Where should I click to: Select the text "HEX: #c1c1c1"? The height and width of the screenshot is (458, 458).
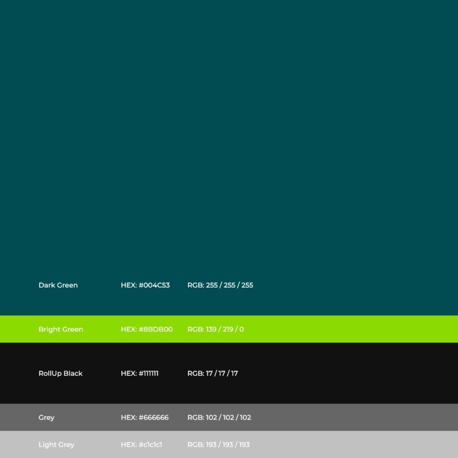point(141,445)
